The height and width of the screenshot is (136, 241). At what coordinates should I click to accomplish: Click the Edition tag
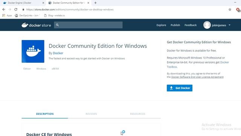27,69
